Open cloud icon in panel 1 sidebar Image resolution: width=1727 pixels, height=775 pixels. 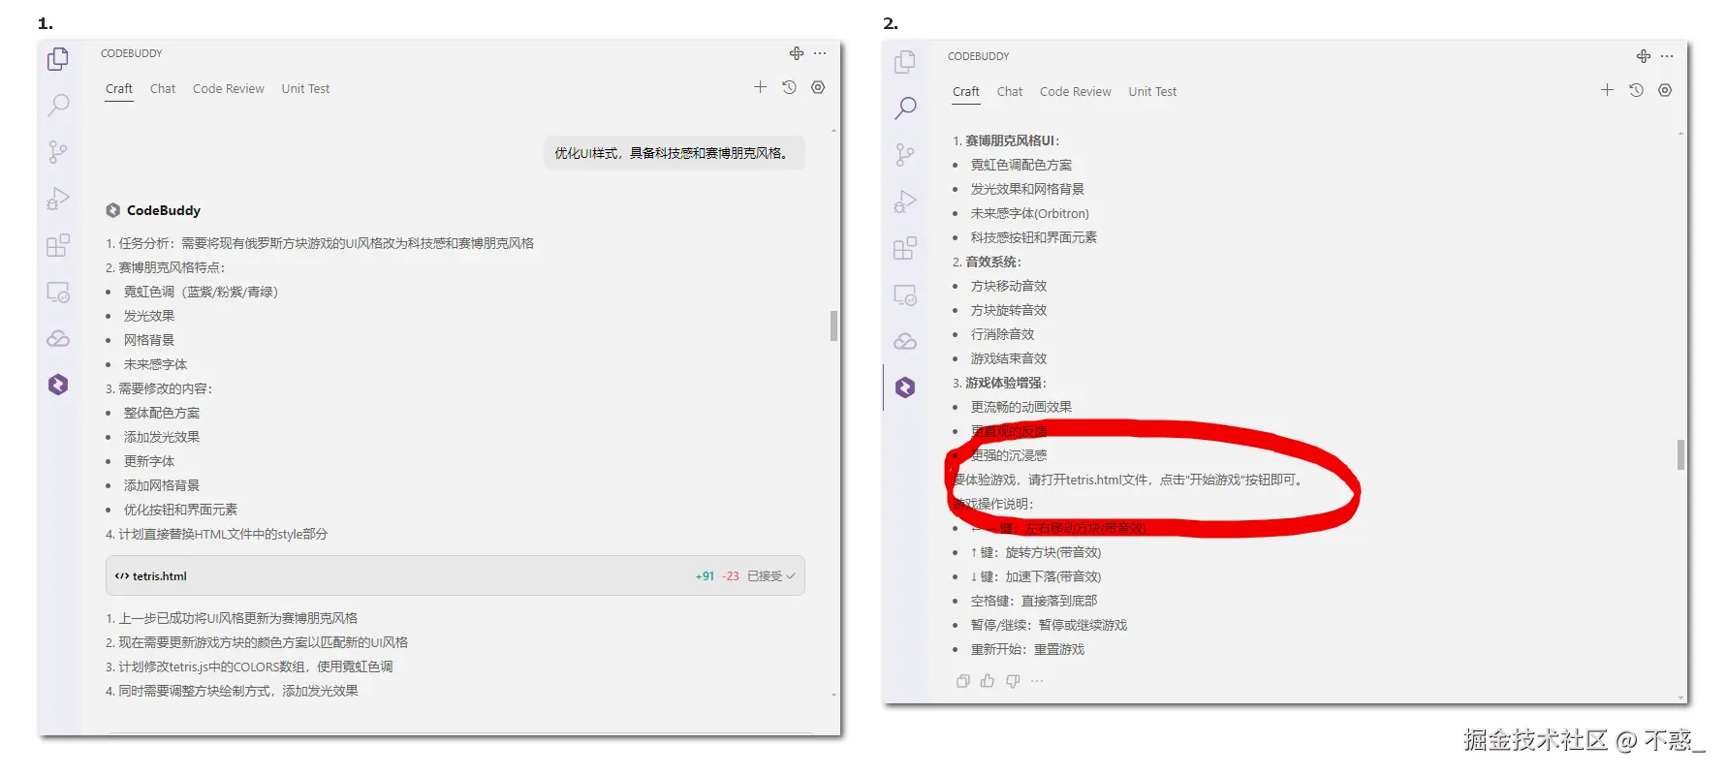[58, 338]
